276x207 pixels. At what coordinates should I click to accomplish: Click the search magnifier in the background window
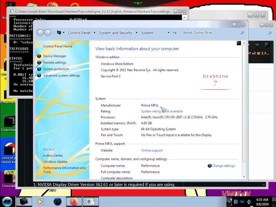tap(270, 33)
